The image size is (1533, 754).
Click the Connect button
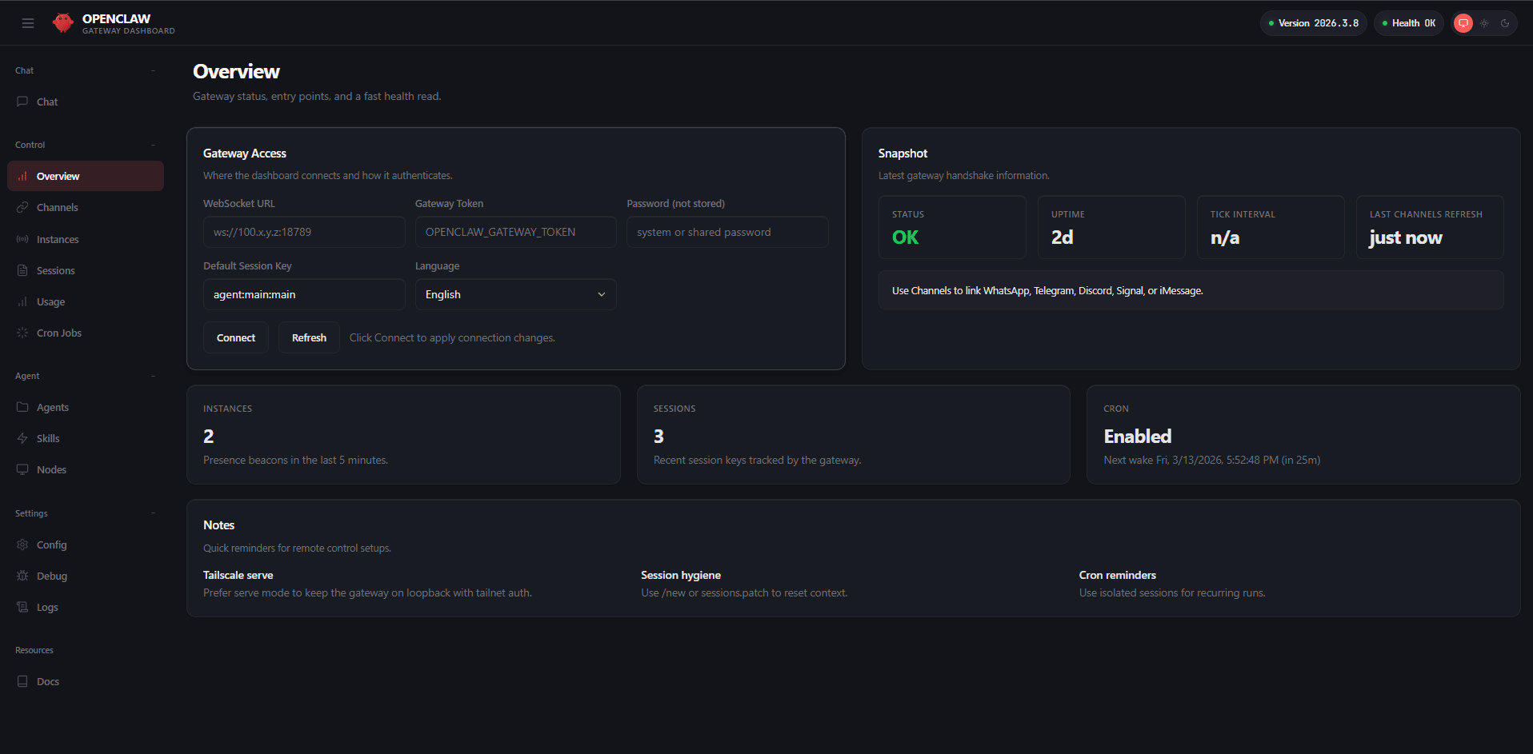tap(236, 337)
